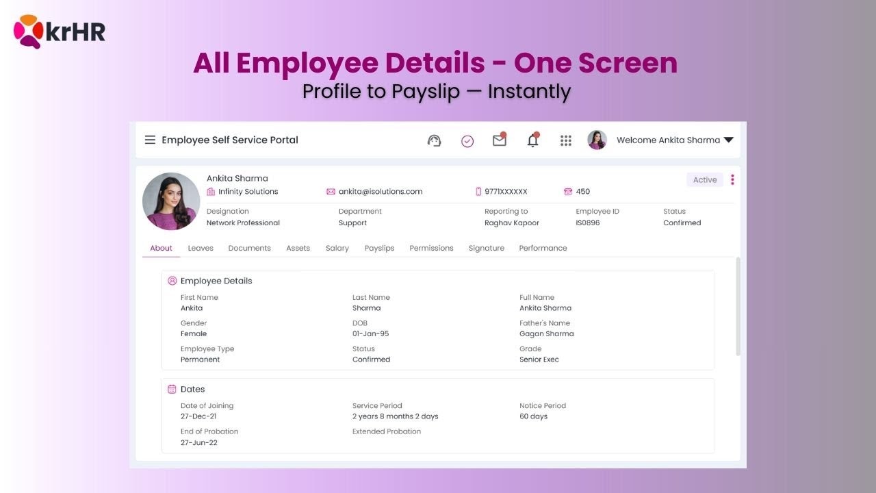Image resolution: width=876 pixels, height=493 pixels.
Task: Click the DOB value 01-Jan-95
Action: (x=371, y=333)
